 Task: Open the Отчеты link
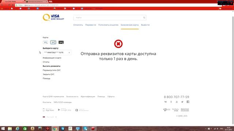46,62
